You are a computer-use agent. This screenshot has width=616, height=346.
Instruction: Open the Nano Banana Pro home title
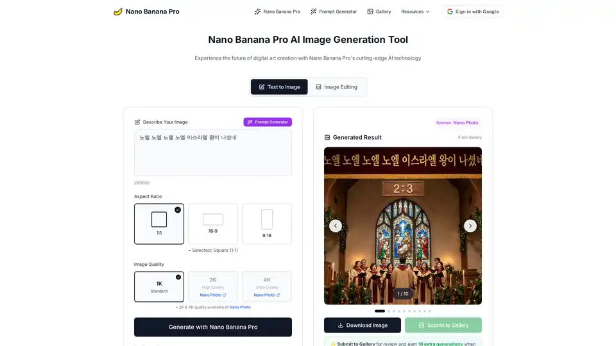[x=153, y=12]
